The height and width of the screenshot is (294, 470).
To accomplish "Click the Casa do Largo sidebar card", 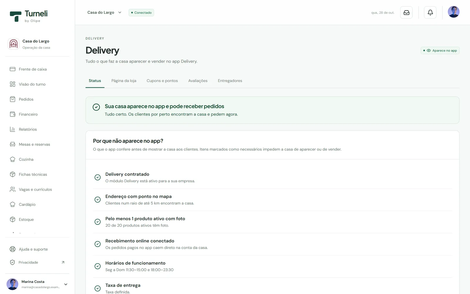I will pyautogui.click(x=37, y=44).
